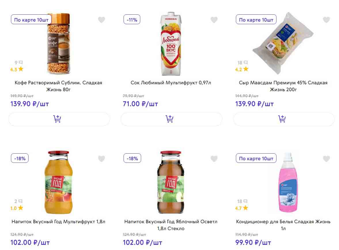Toggle heart on Кондиционер для Белья
Image resolution: width=339 pixels, height=250 pixels.
326,159
